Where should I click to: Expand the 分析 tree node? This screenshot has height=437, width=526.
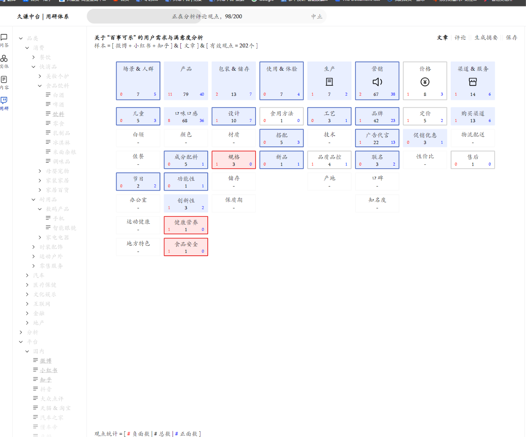pos(21,332)
